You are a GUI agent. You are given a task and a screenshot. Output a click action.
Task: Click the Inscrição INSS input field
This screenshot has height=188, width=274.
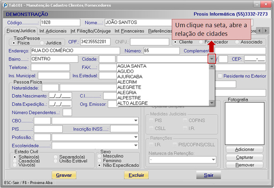(x=124, y=129)
